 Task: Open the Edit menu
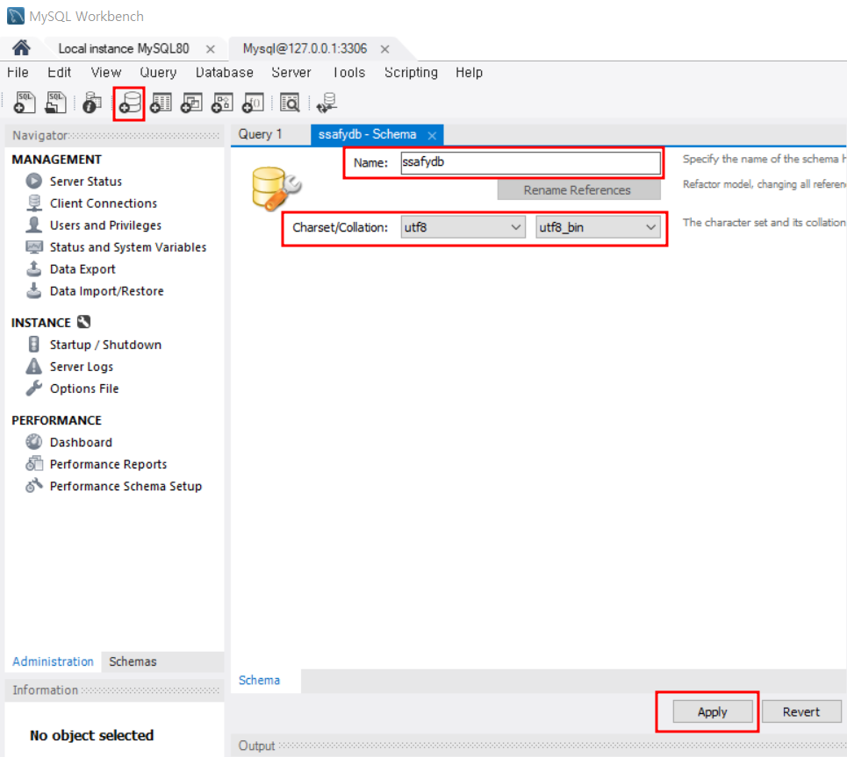pyautogui.click(x=59, y=72)
